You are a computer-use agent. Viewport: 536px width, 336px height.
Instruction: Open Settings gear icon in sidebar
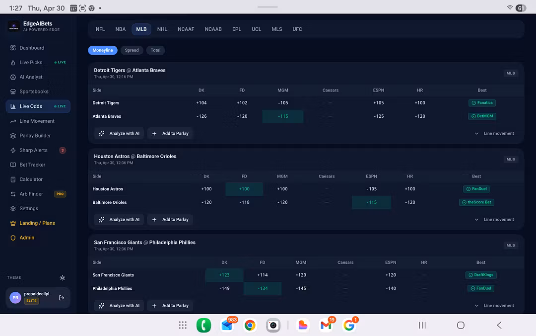click(x=13, y=209)
